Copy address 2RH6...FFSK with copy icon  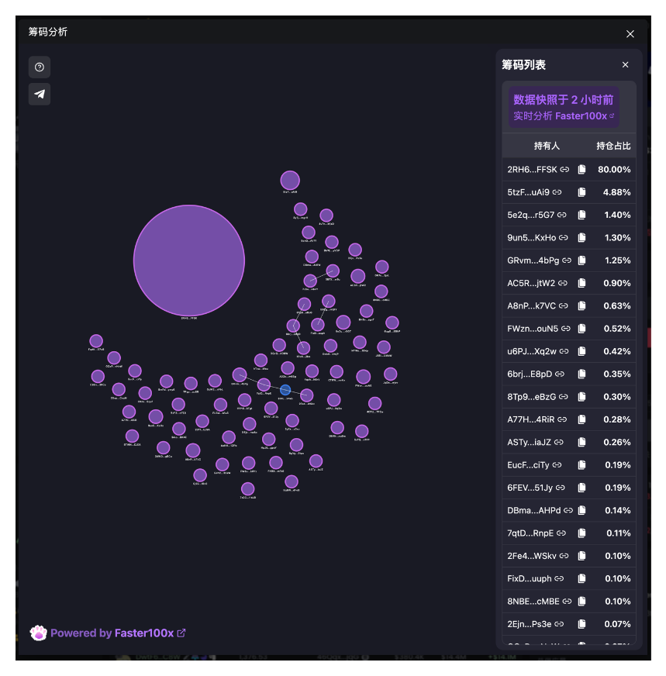[581, 170]
